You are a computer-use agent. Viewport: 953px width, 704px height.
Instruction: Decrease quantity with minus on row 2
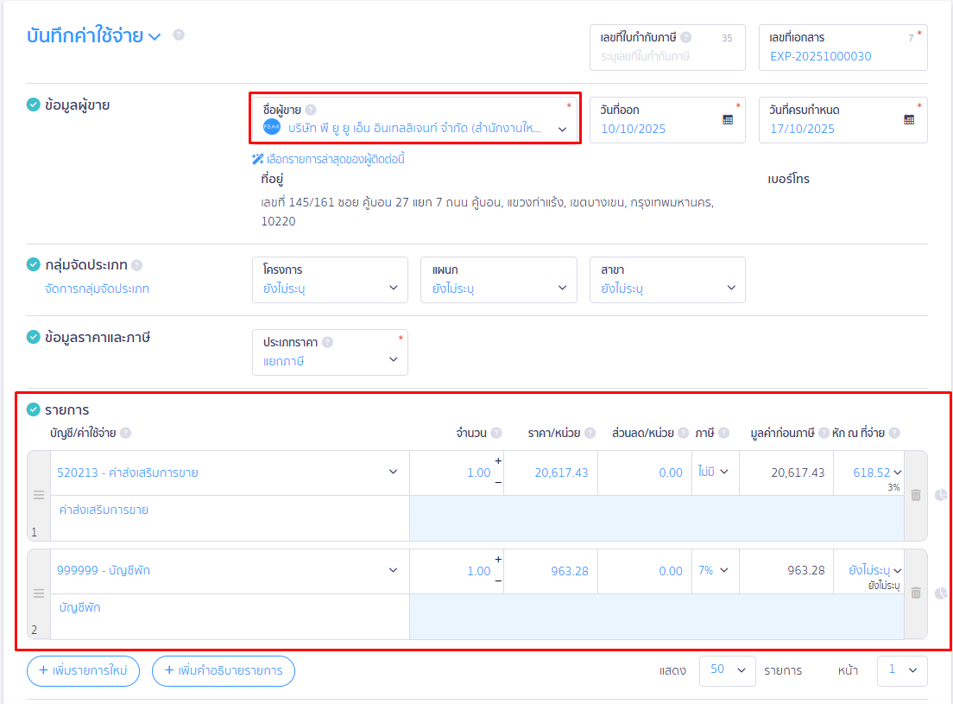click(x=498, y=580)
